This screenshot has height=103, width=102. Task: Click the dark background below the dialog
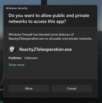pyautogui.click(x=51, y=100)
